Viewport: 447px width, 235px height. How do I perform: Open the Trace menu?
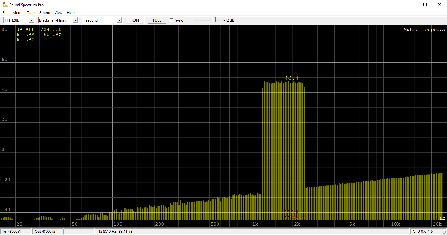31,12
